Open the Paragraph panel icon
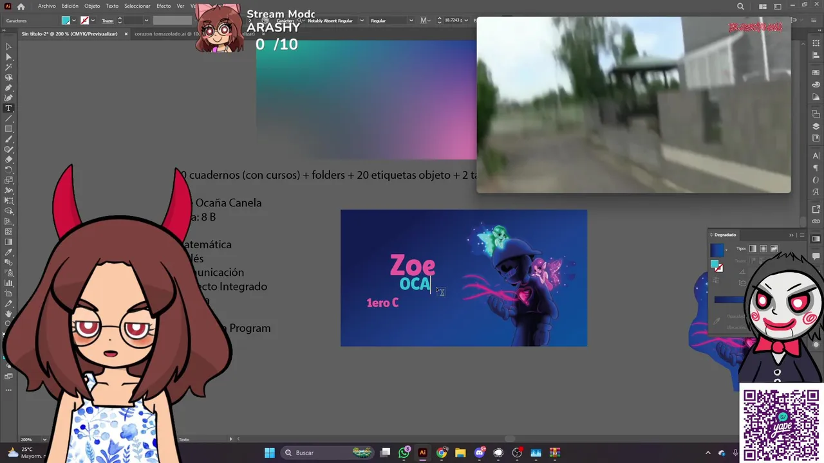The height and width of the screenshot is (463, 824). (x=816, y=168)
